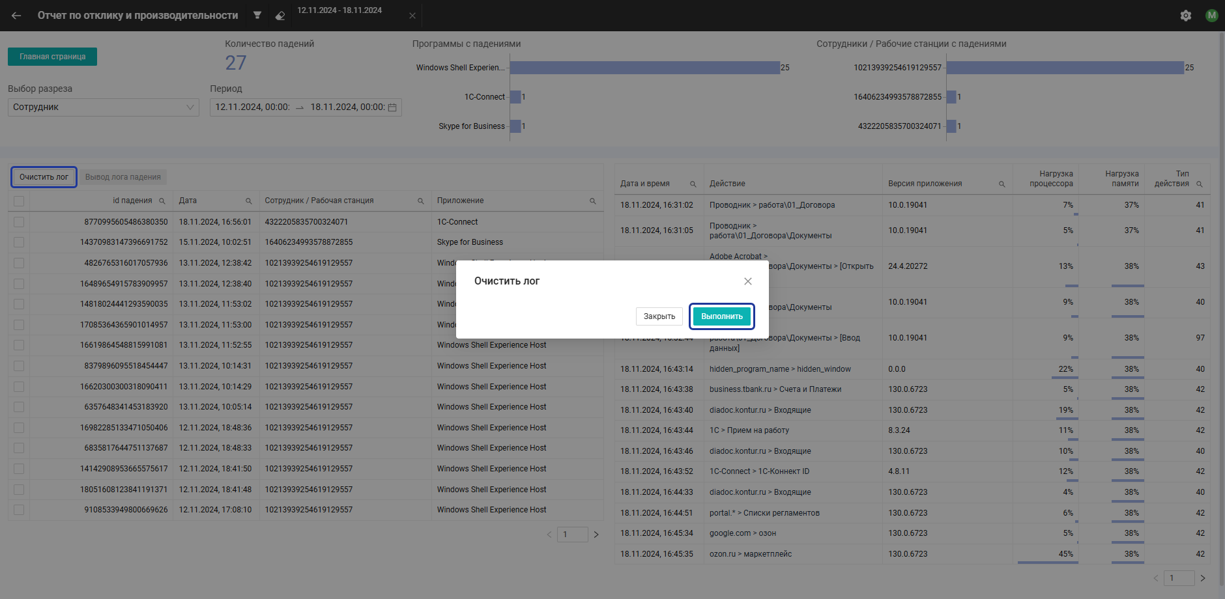Click hidden_program_name > hidden_window row

912,369
